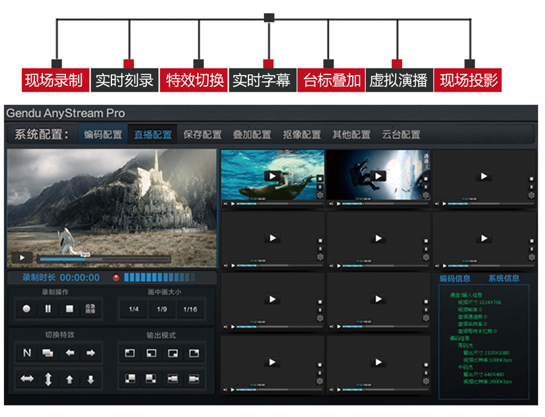Screen dimensions: 545x417
Task: Pick the first layout in the second 输出模式 row
Action: [129, 379]
